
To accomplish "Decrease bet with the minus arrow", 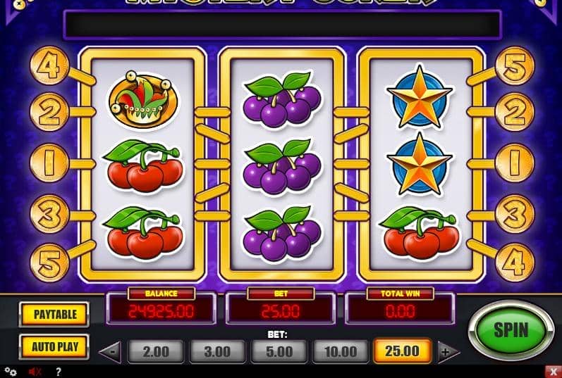I will (x=111, y=352).
